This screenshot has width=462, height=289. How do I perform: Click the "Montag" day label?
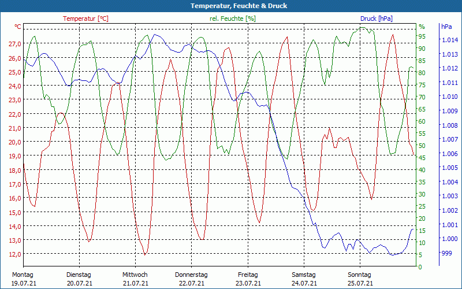pyautogui.click(x=23, y=275)
